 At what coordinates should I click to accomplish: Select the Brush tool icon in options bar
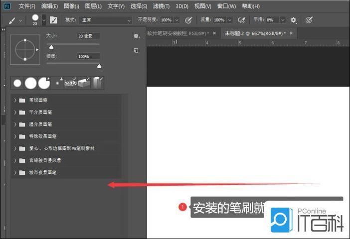coord(12,20)
